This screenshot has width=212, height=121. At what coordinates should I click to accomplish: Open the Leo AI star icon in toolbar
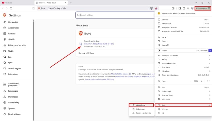tap(188, 8)
